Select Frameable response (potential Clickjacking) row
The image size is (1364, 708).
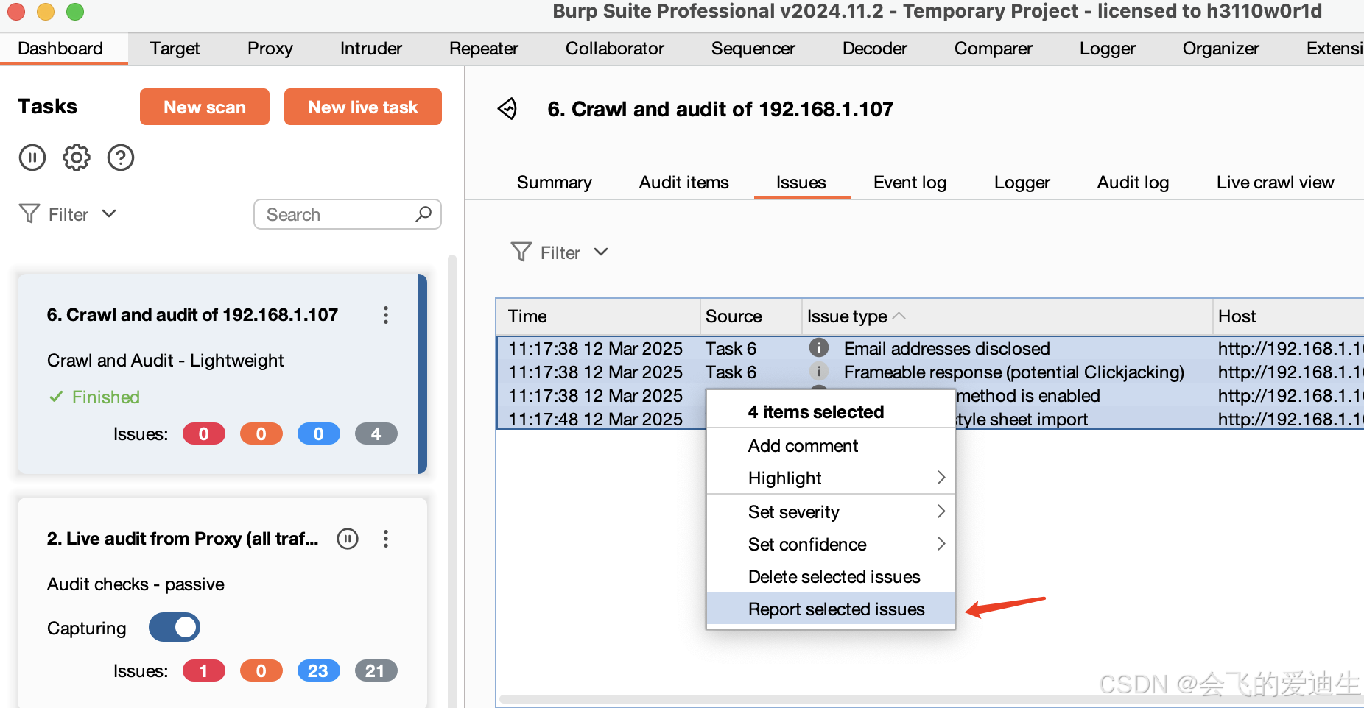[x=931, y=372]
